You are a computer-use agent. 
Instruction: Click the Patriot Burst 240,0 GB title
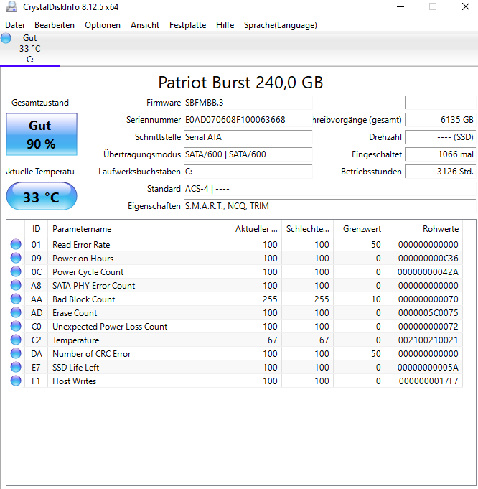(x=240, y=83)
